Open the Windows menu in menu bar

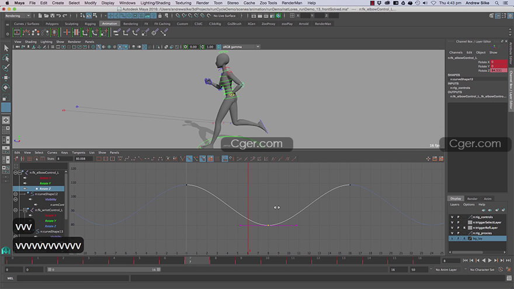127,3
